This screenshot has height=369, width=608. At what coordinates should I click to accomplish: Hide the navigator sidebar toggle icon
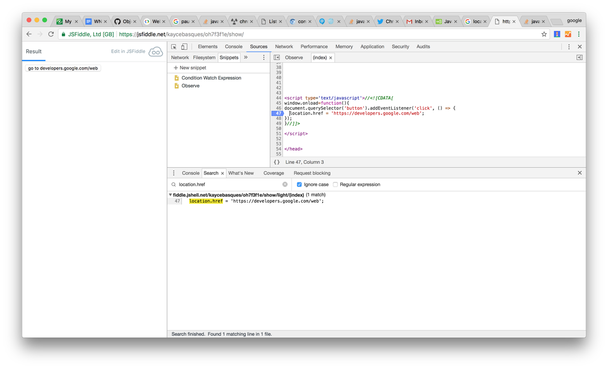277,58
